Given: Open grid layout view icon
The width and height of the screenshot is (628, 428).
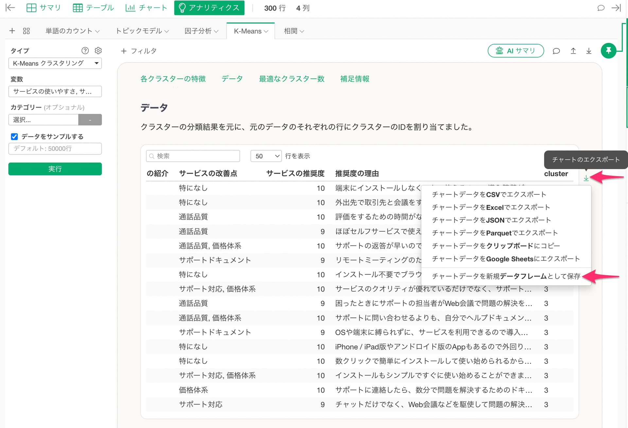Looking at the screenshot, I should pyautogui.click(x=26, y=31).
